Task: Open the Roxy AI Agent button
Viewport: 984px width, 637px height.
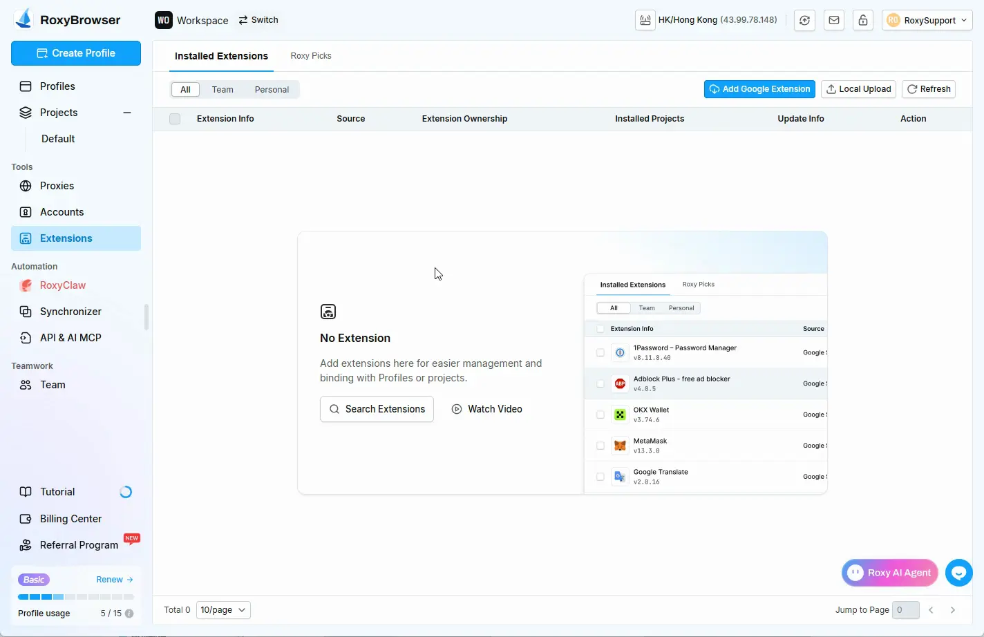Action: point(890,573)
